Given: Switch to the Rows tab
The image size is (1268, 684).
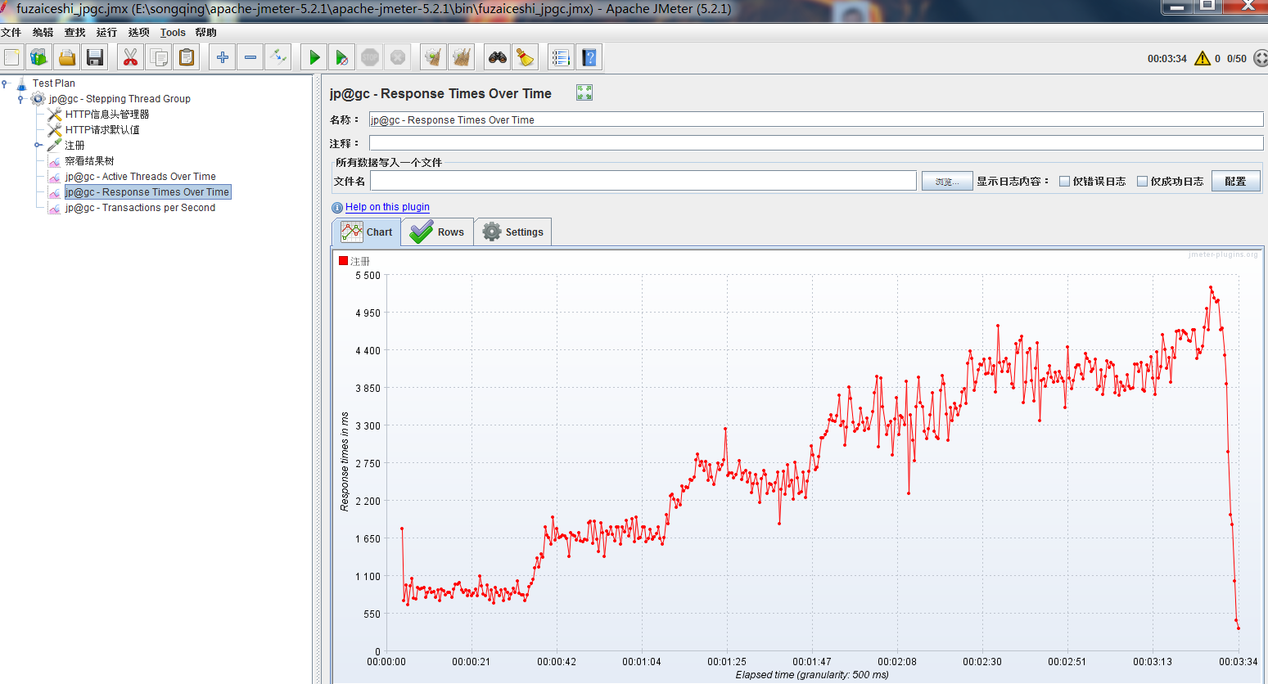Looking at the screenshot, I should point(437,232).
